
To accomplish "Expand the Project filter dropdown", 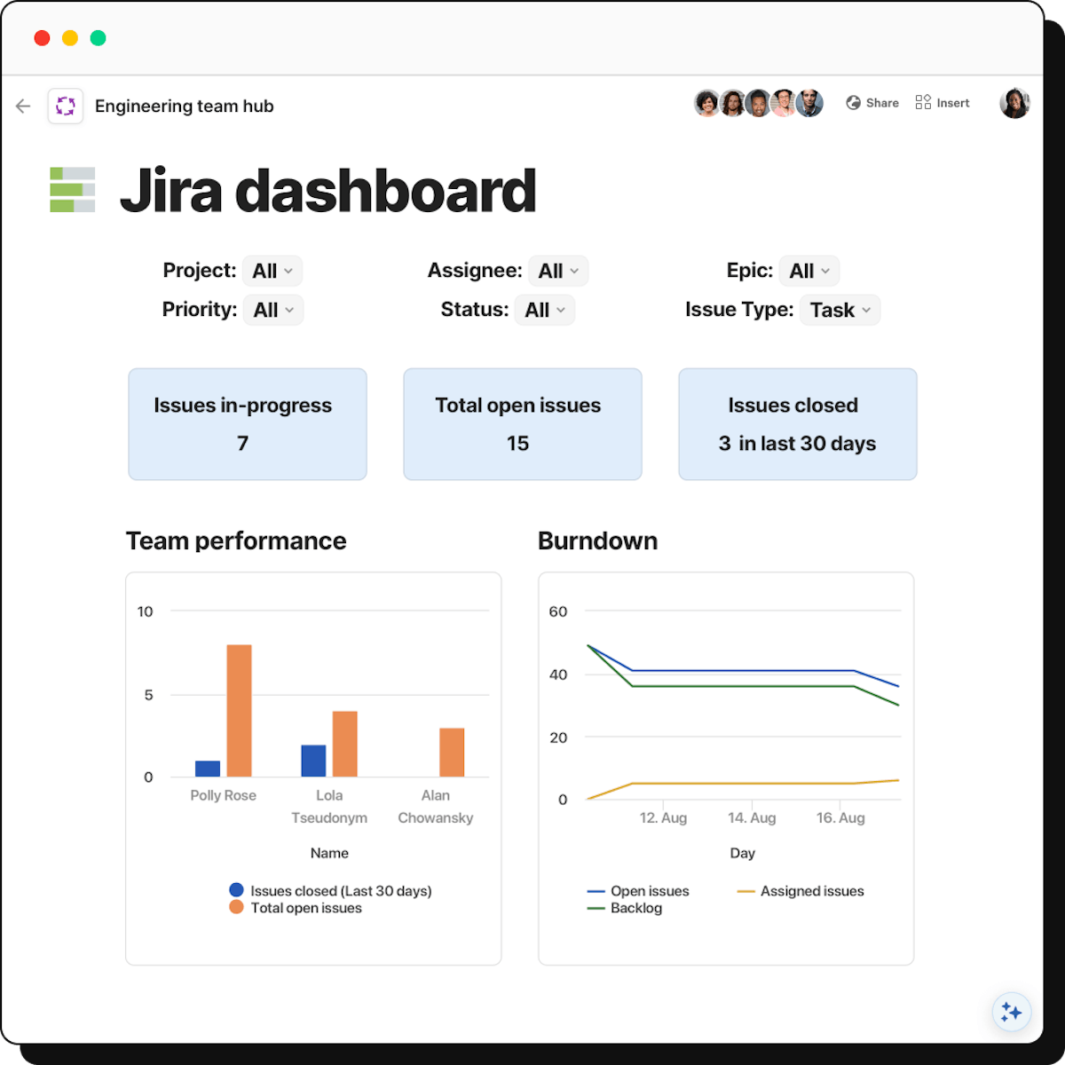I will (272, 271).
